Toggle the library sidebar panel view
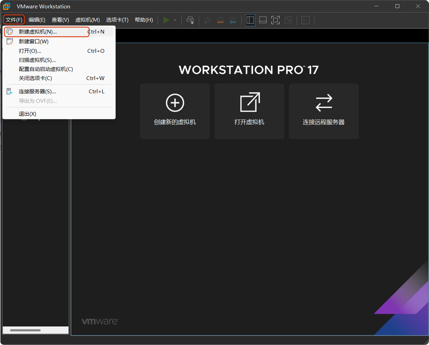The width and height of the screenshot is (429, 345). point(250,20)
